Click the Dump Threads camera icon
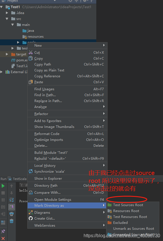This screenshot has width=163, height=241. coord(3,207)
